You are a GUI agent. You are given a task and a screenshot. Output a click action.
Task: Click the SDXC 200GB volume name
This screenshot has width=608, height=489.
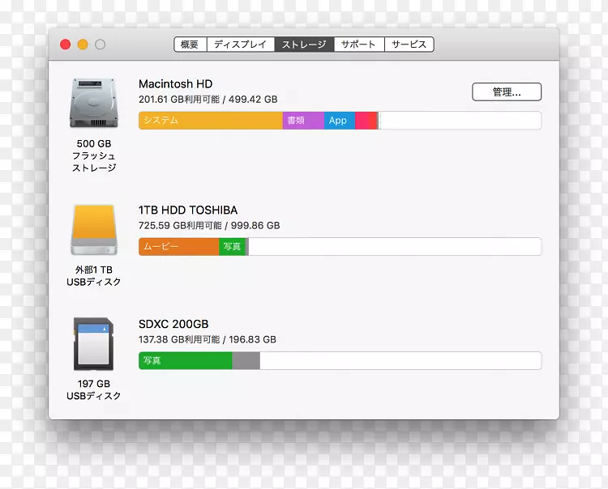click(173, 324)
